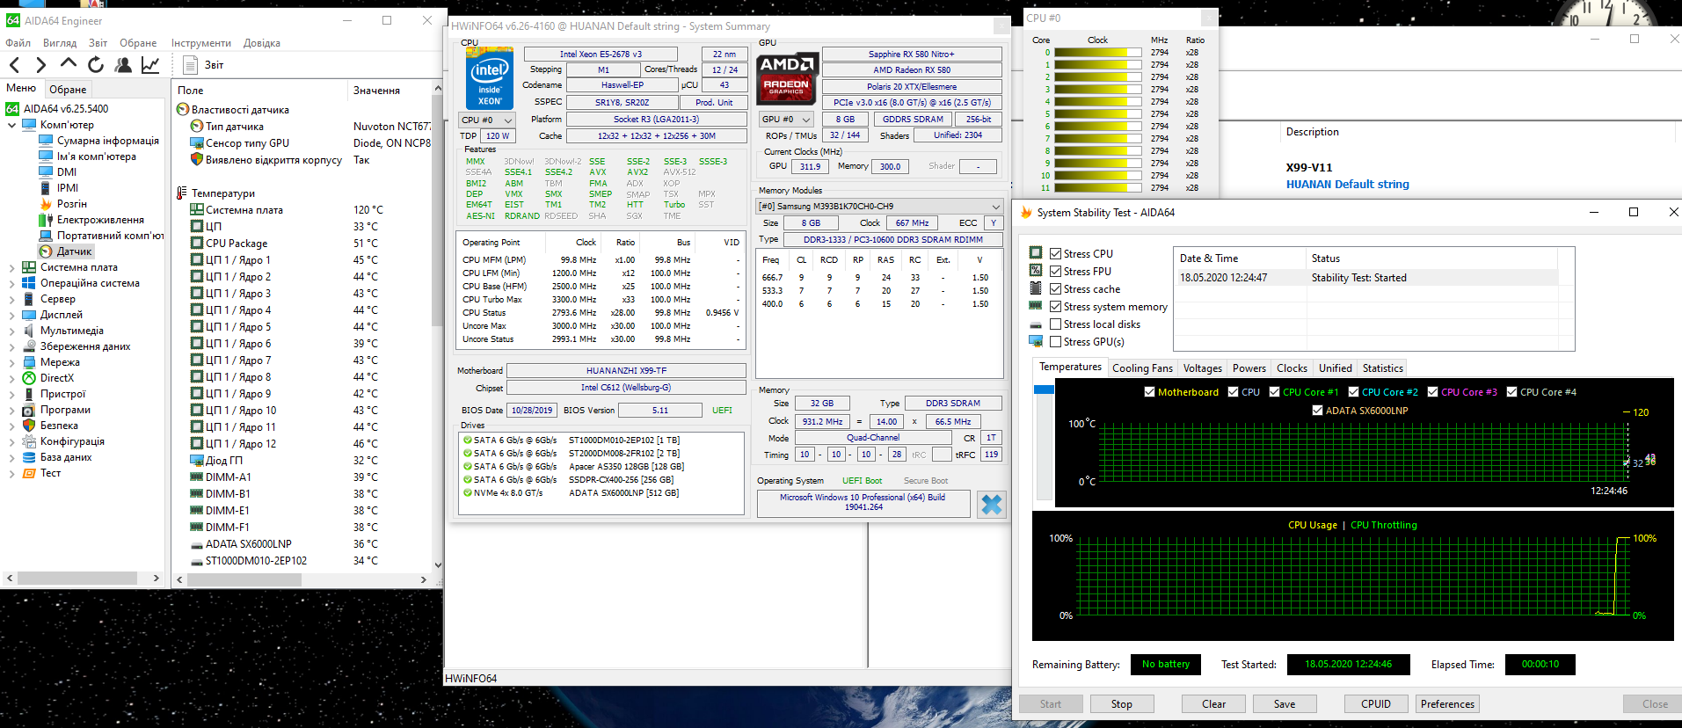Collapse the Комп'ютер tree node
This screenshot has height=728, width=1682.
click(x=11, y=125)
